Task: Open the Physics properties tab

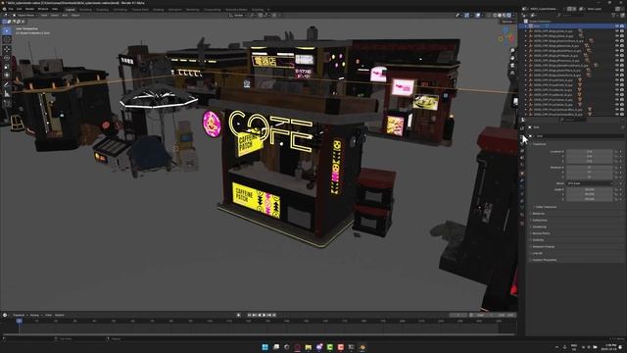Action: click(x=522, y=194)
